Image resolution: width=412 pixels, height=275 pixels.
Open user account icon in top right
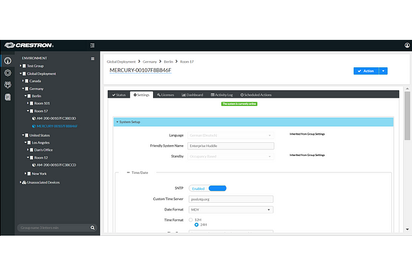point(407,45)
